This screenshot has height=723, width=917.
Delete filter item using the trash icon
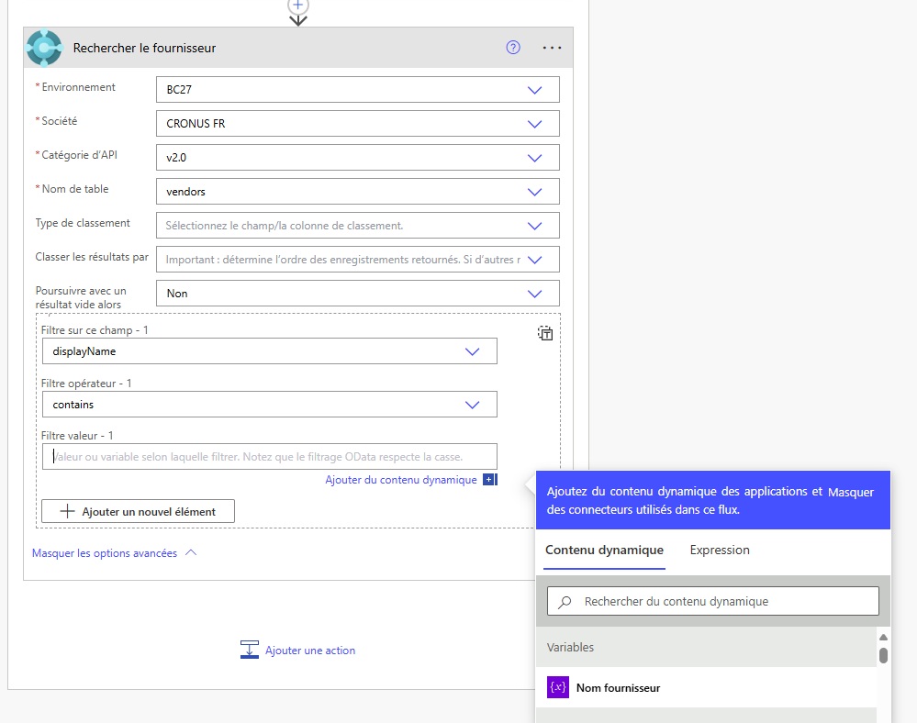point(545,334)
